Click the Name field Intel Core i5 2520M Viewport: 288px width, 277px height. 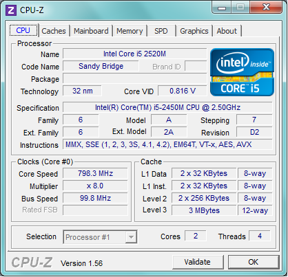(135, 54)
